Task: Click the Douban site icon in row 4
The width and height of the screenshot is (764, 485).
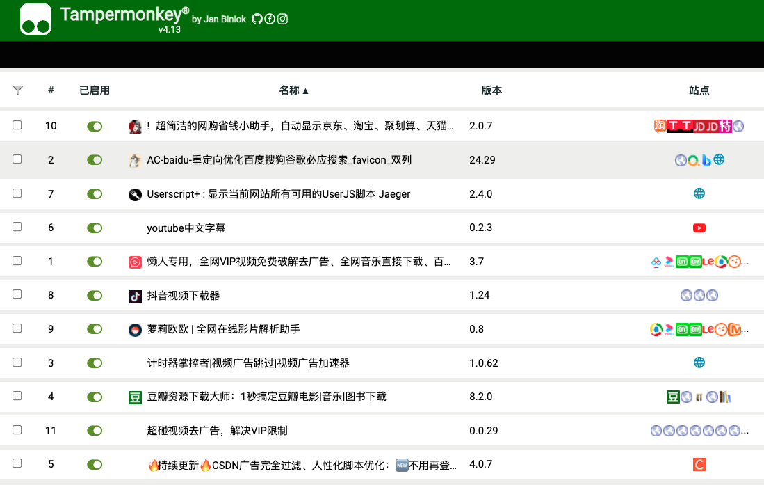Action: 673,397
